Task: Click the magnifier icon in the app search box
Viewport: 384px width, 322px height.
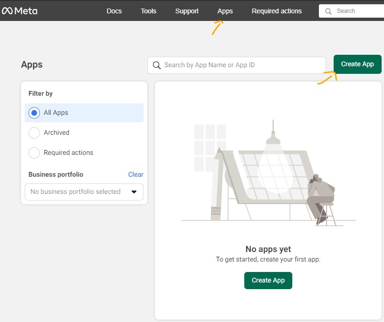Action: (156, 65)
